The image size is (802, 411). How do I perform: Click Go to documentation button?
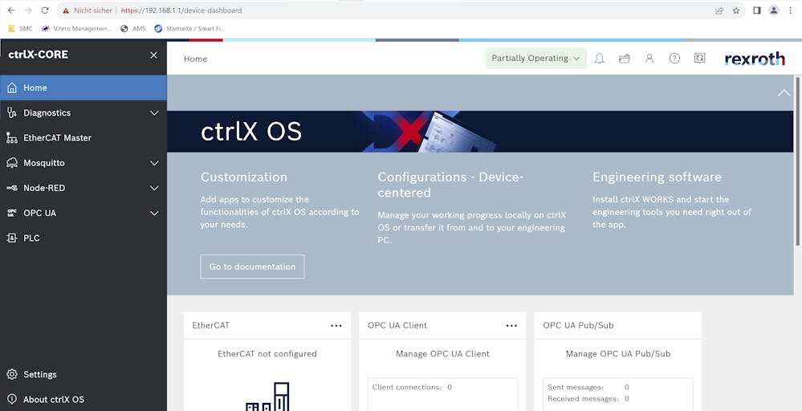252,267
